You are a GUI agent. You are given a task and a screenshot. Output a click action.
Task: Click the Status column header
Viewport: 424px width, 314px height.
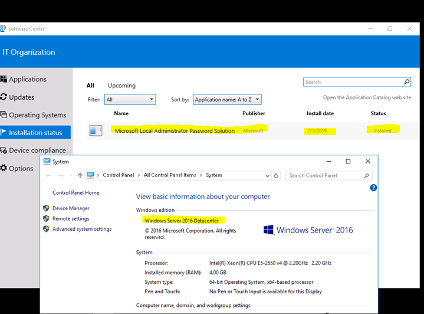click(379, 113)
